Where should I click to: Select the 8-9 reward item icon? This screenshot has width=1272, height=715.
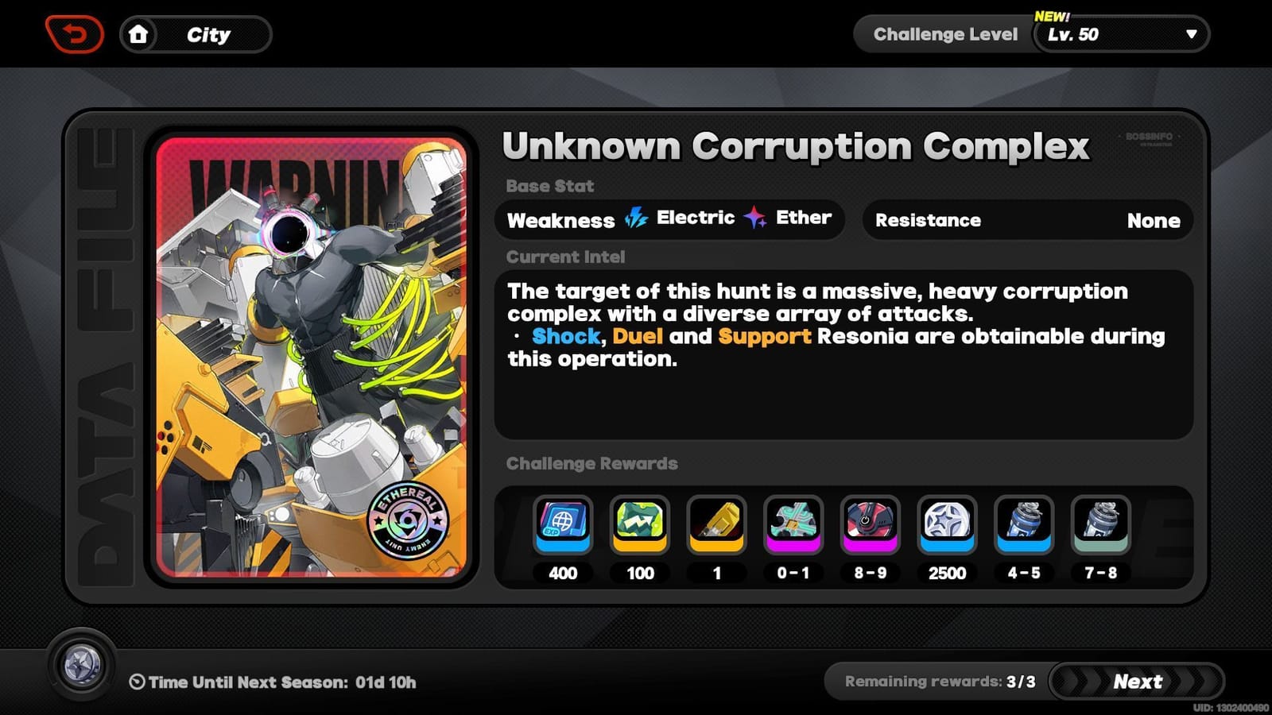(870, 524)
